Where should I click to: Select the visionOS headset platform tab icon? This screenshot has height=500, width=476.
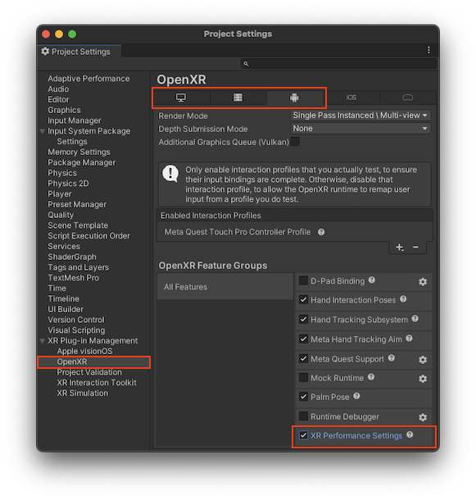407,98
